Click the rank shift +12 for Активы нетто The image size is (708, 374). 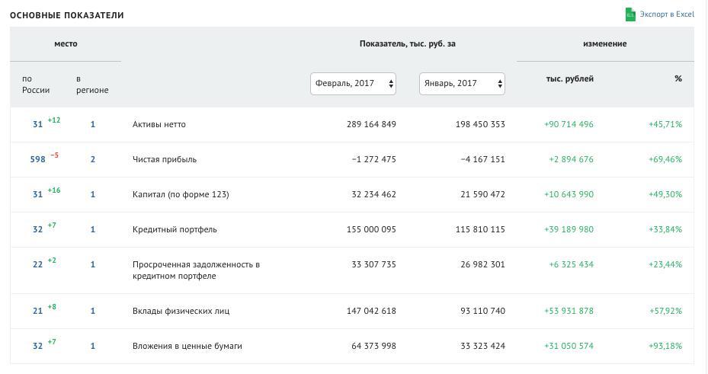54,120
